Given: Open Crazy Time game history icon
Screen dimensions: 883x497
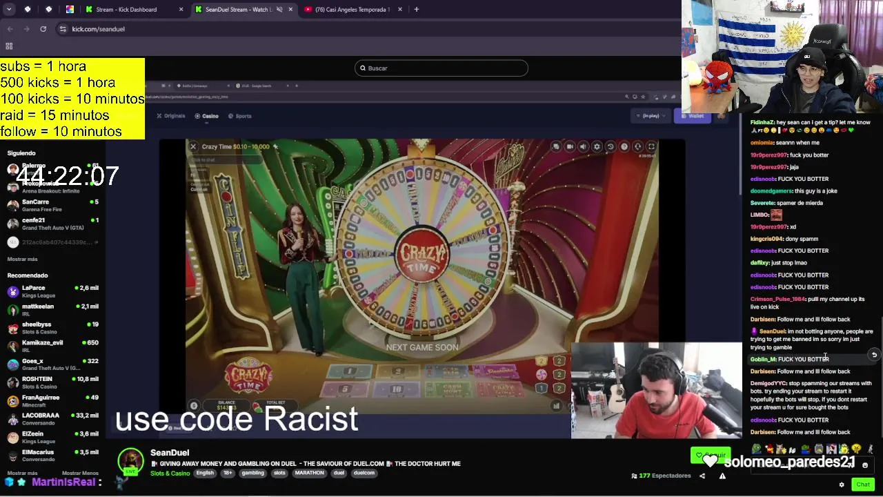Looking at the screenshot, I should (611, 146).
